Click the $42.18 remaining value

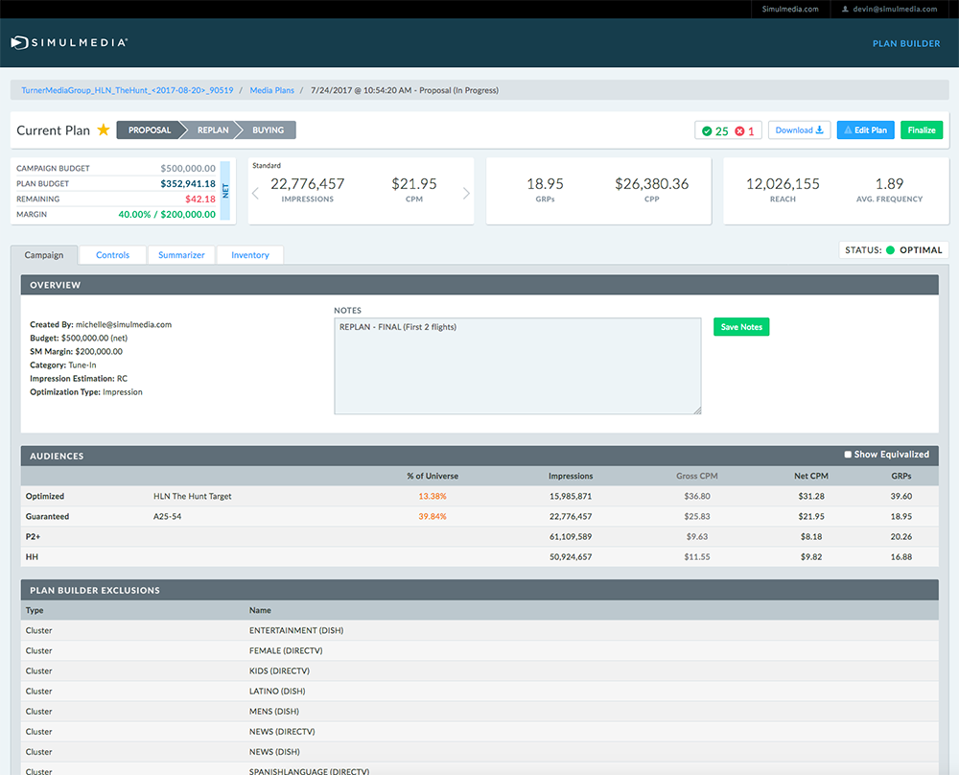200,199
